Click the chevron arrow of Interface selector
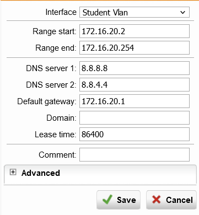The image size is (199, 215). [x=182, y=13]
